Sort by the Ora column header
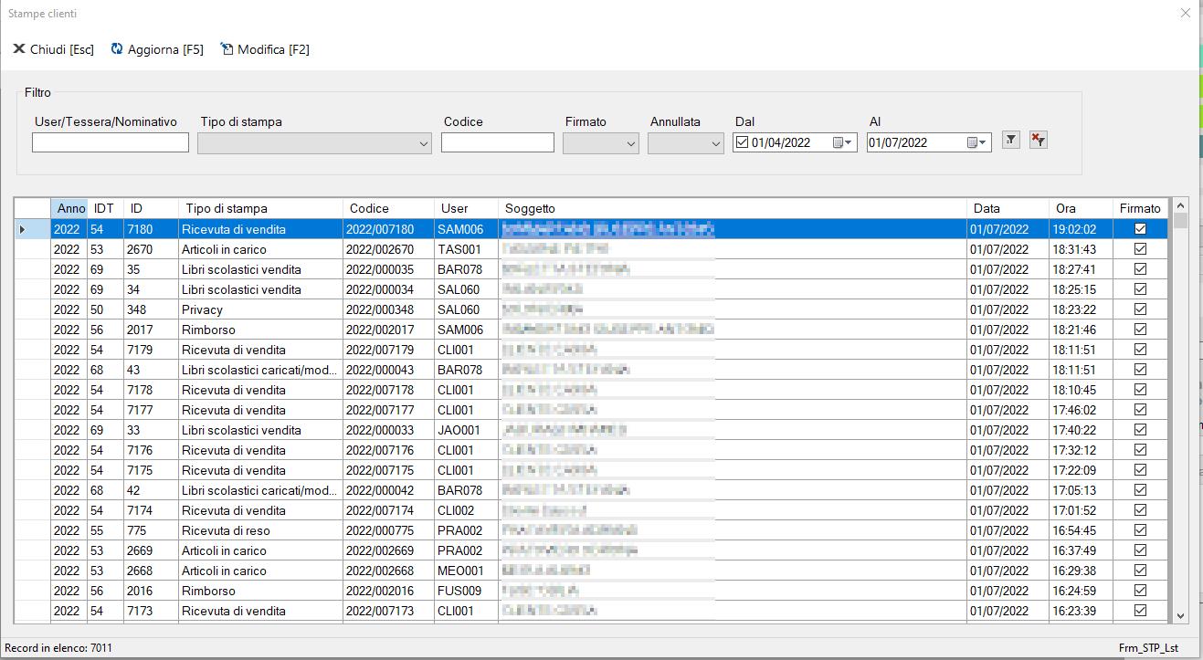The image size is (1203, 660). 1082,208
